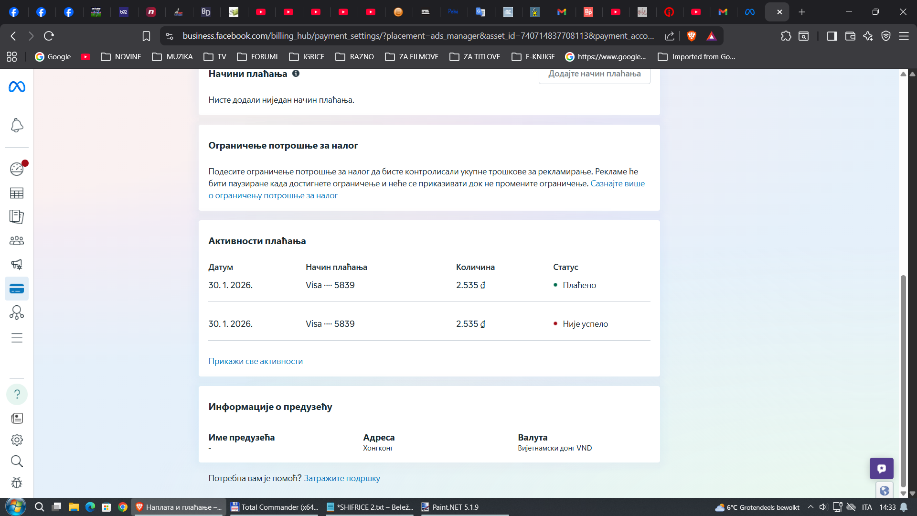The image size is (917, 516).
Task: Click the payment methods info icon
Action: pos(296,74)
